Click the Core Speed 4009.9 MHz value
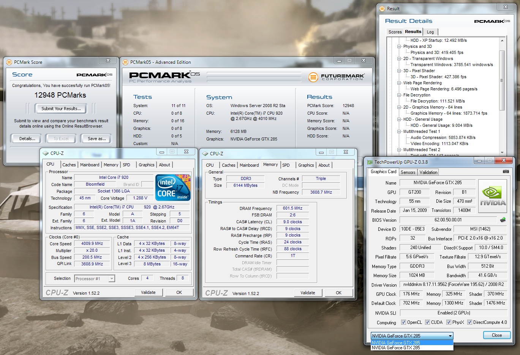Screen dimensions: 520x355 (92, 244)
